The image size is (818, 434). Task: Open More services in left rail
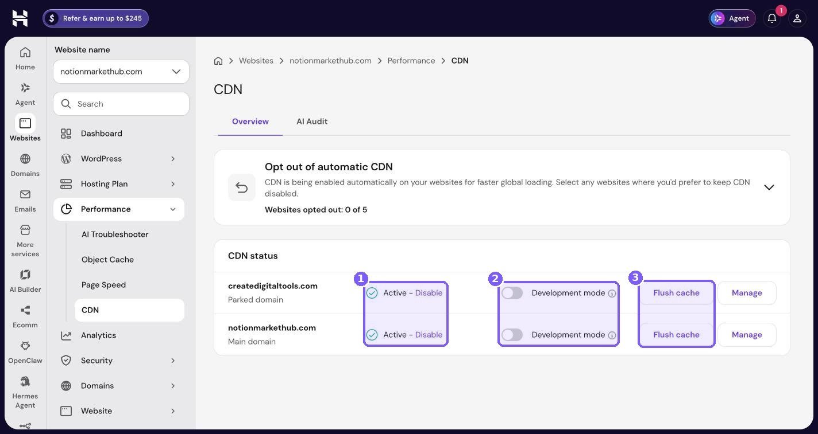pyautogui.click(x=25, y=240)
